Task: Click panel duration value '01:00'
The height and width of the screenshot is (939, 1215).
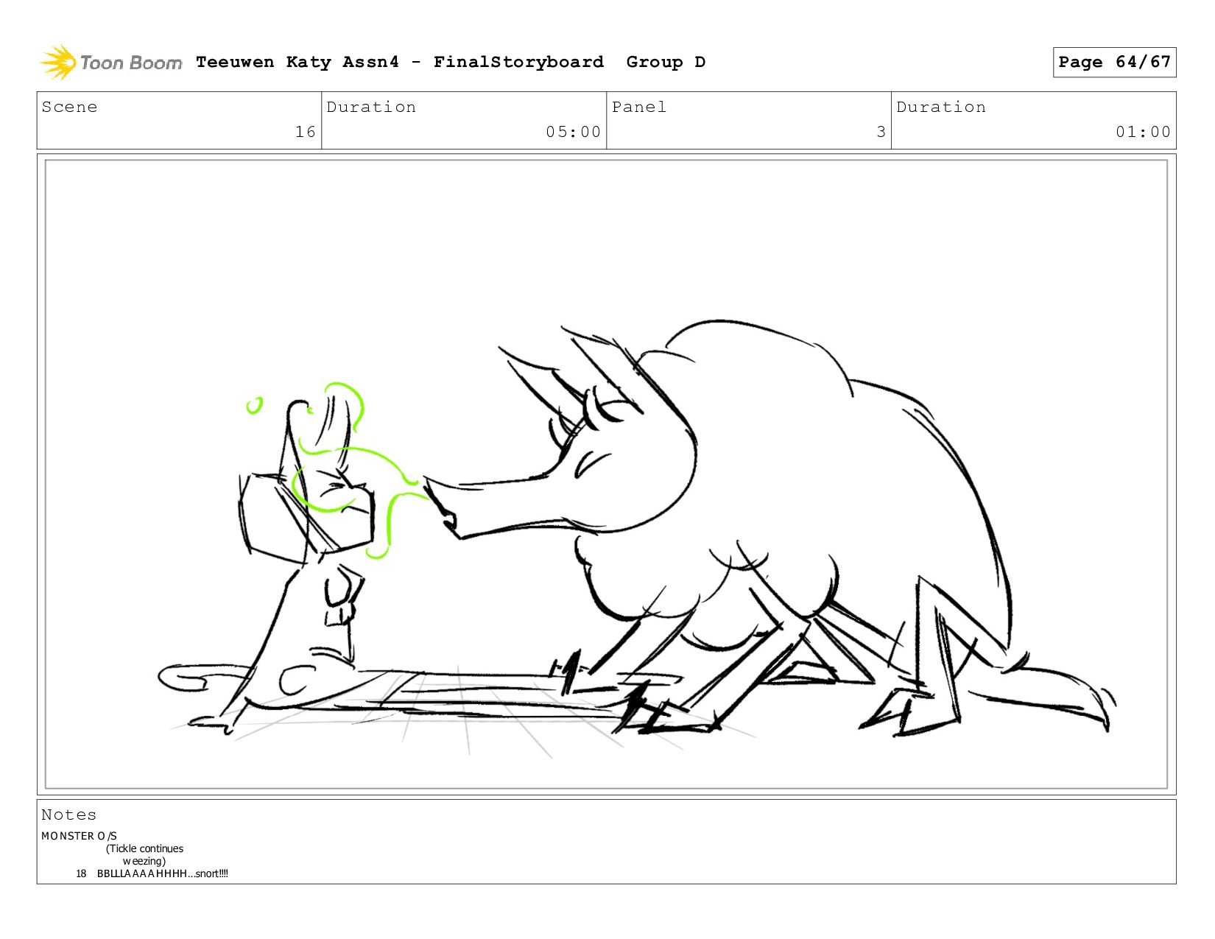Action: tap(1143, 132)
